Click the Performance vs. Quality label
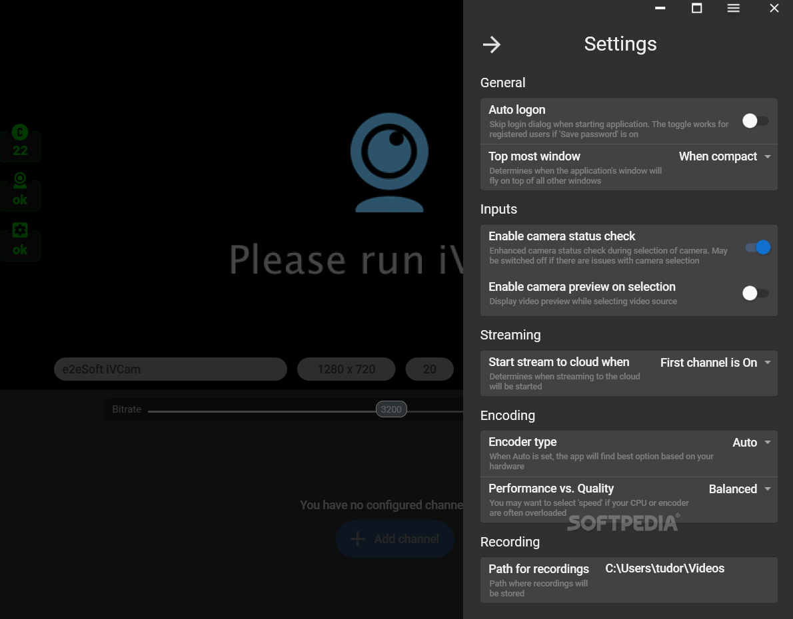This screenshot has width=793, height=619. [x=551, y=488]
